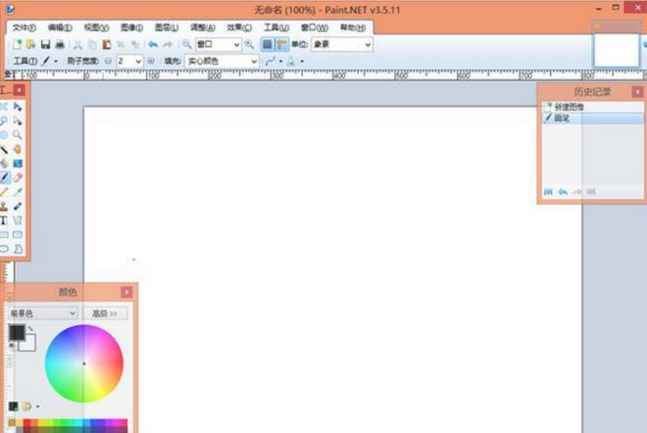Open the zoom level combo box
Image resolution: width=647 pixels, height=433 pixels.
point(218,44)
